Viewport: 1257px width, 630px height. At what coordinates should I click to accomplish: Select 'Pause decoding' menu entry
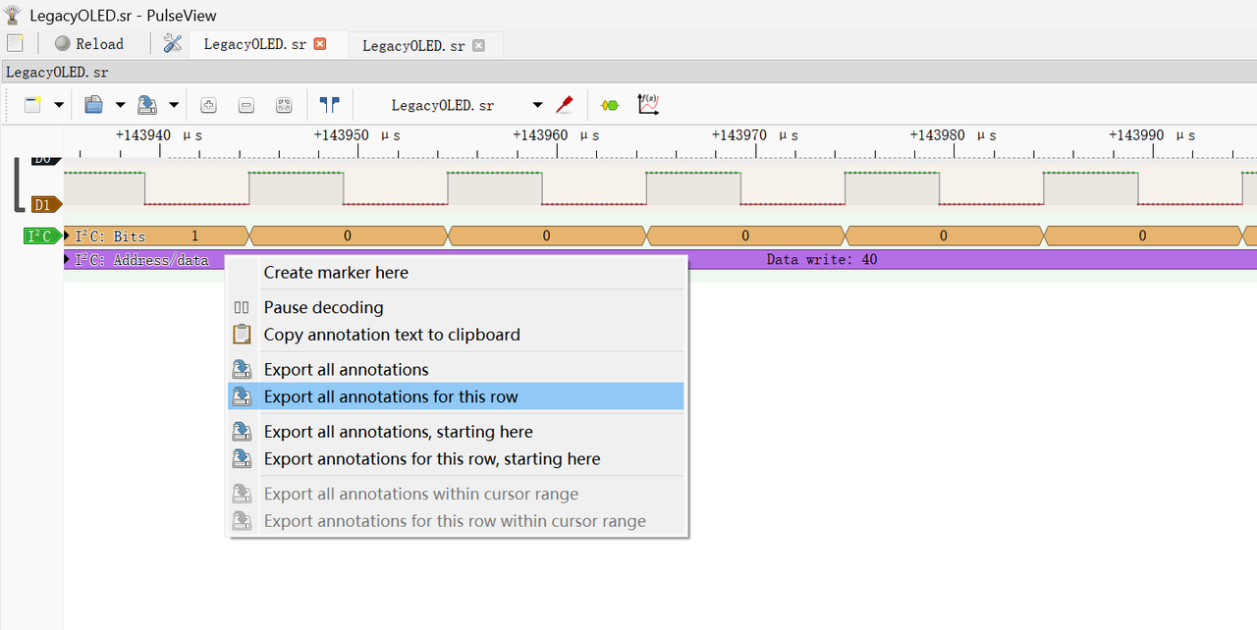tap(323, 307)
